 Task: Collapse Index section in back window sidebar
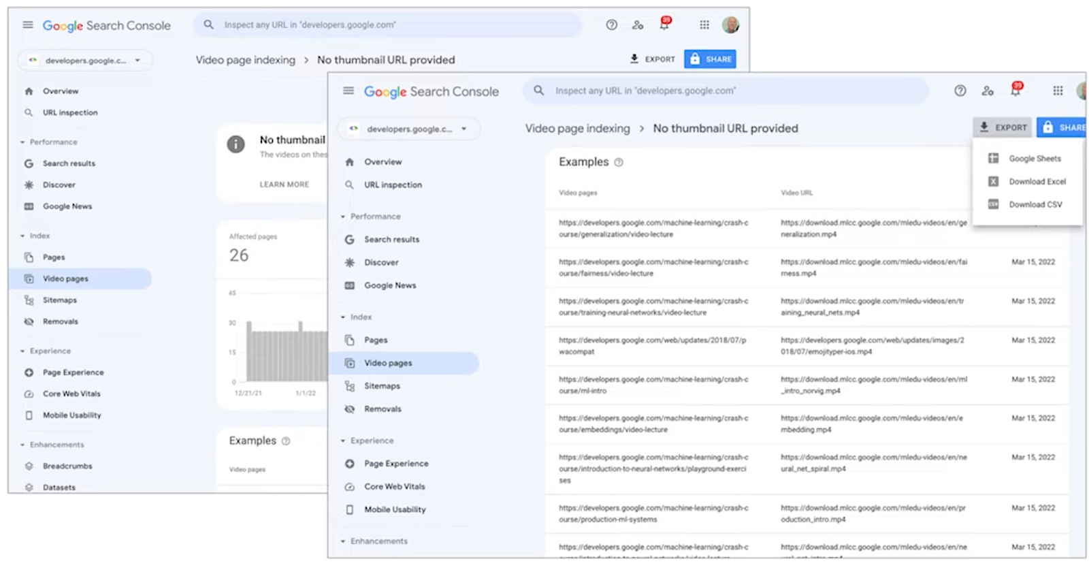(22, 236)
